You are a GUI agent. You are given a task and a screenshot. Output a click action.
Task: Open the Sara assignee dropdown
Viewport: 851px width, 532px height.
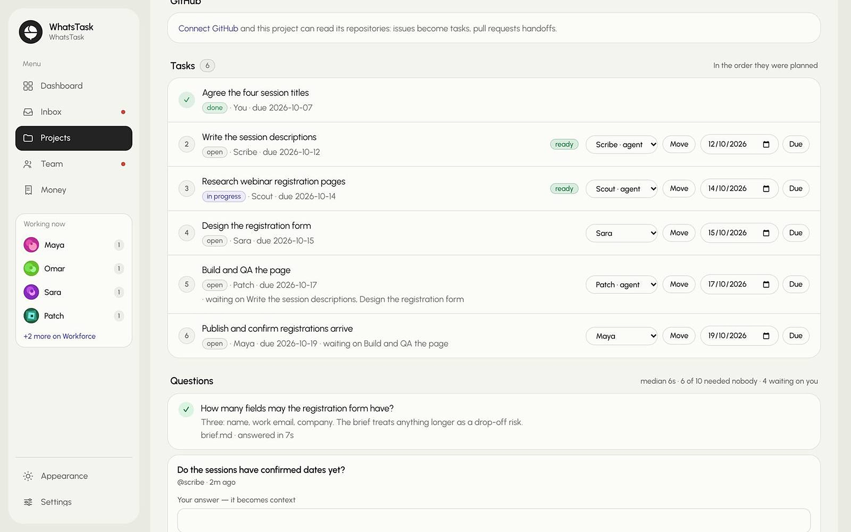(622, 233)
